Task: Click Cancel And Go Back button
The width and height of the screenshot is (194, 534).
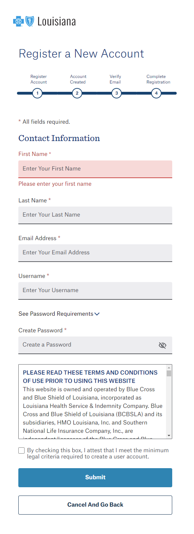Action: tap(95, 505)
